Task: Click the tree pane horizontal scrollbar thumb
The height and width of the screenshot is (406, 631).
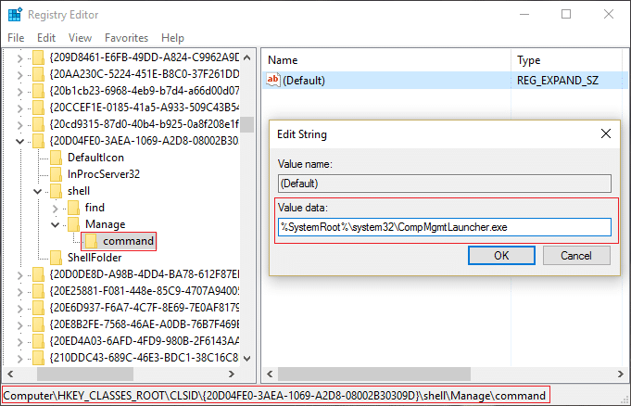Action: coord(85,374)
